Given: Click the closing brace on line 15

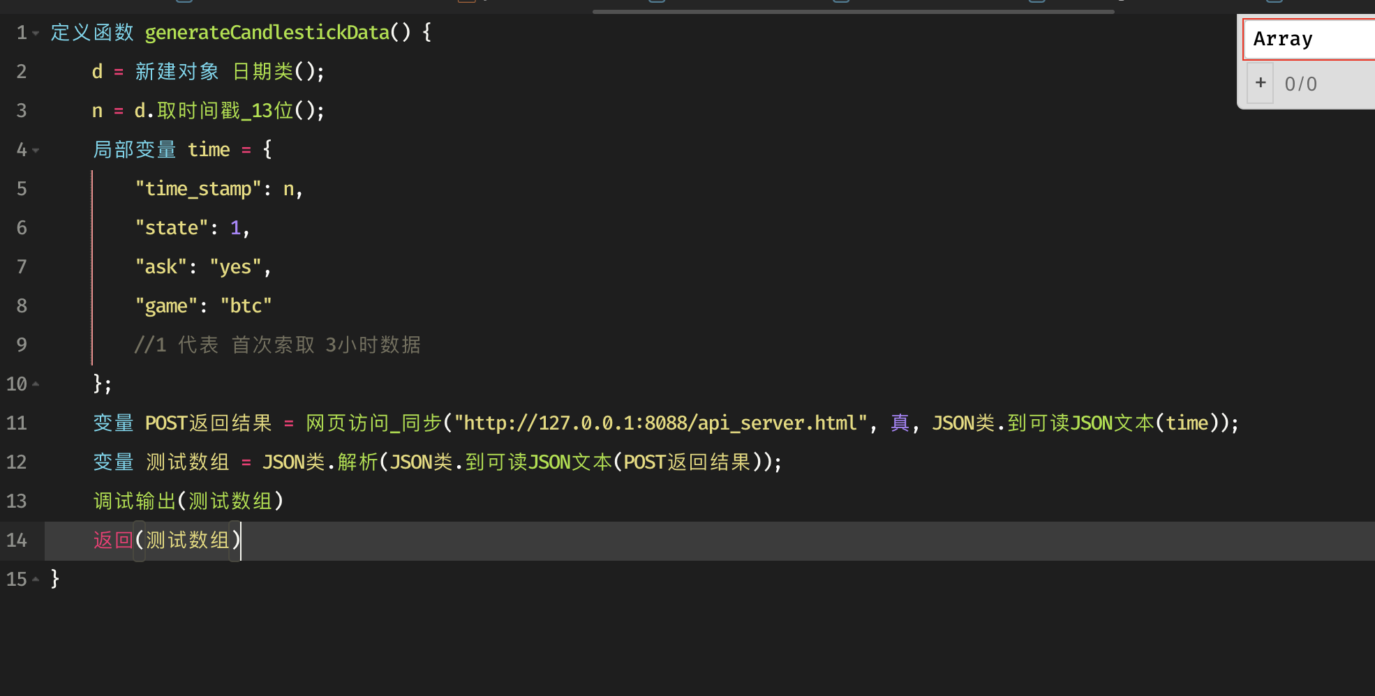Looking at the screenshot, I should pyautogui.click(x=55, y=580).
